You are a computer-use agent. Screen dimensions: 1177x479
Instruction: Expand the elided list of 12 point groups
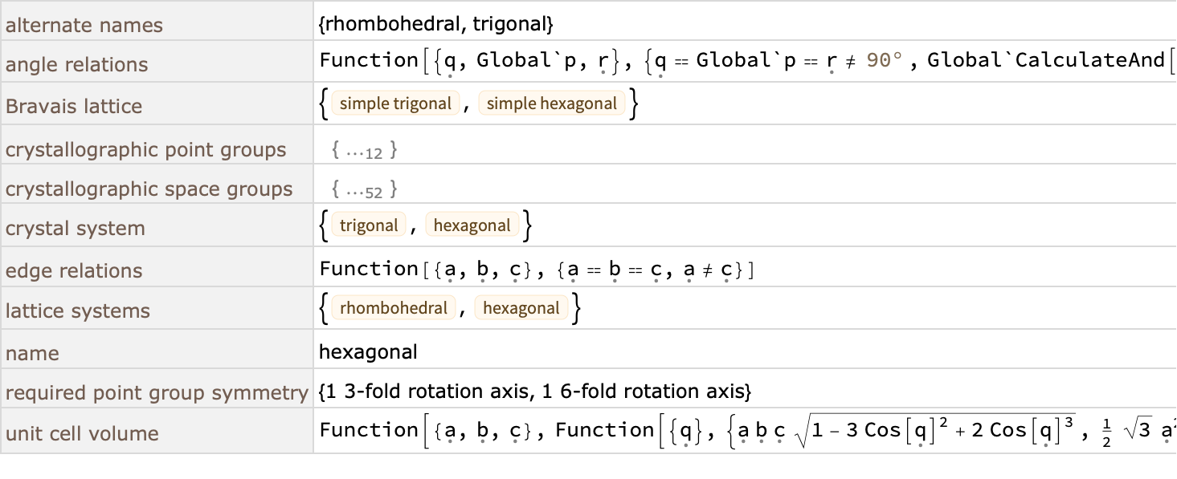coord(364,150)
